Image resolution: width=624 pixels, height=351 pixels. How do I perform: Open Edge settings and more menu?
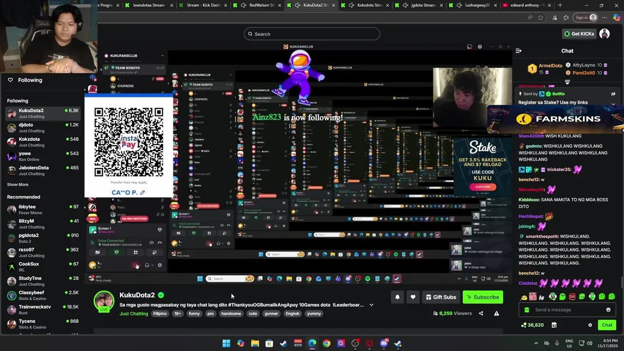pos(604,18)
